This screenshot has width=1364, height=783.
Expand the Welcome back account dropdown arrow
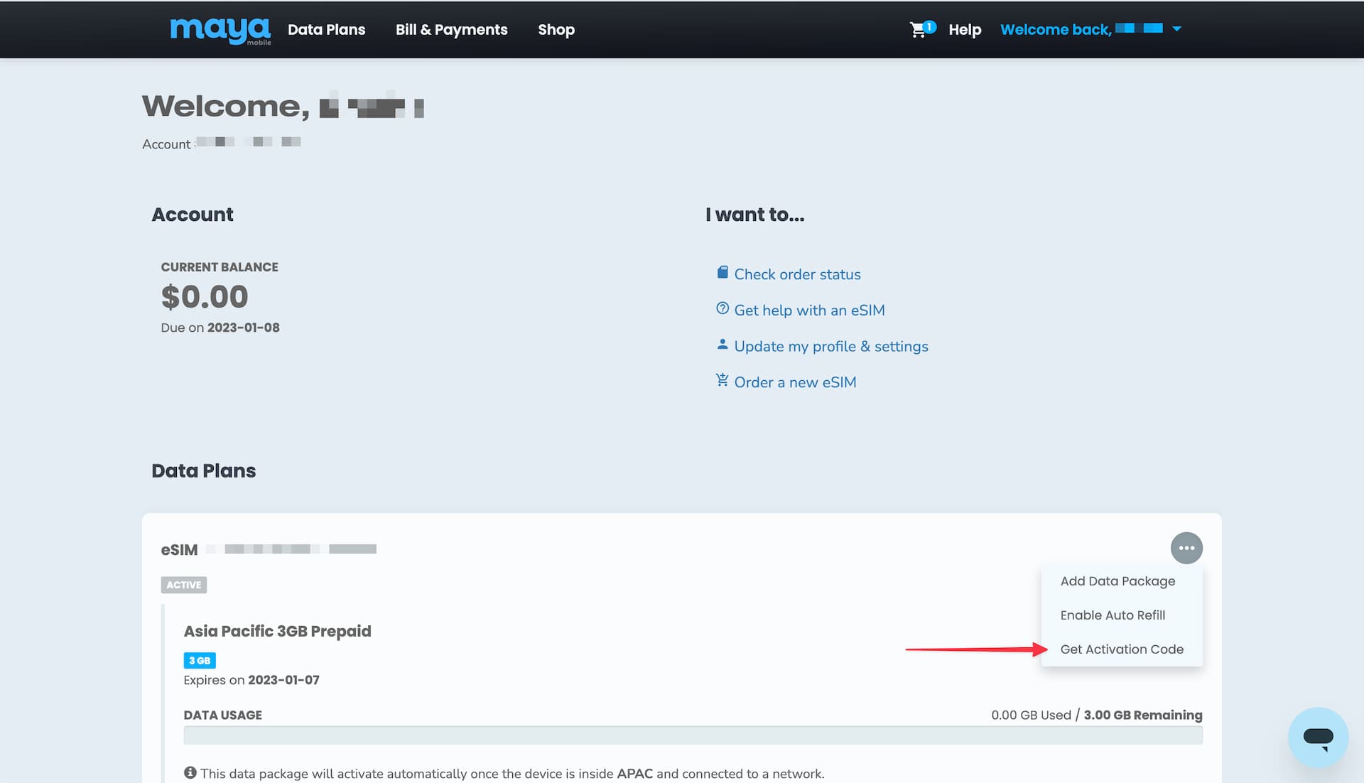1177,29
